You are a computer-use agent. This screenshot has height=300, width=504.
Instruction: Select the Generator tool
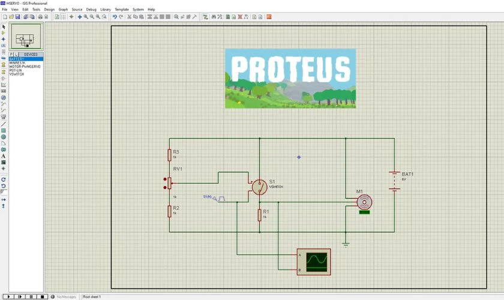(x=4, y=98)
